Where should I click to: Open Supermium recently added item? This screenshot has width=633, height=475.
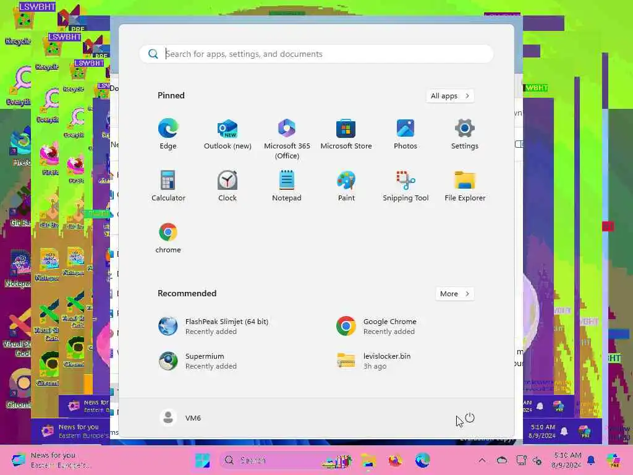coord(198,361)
